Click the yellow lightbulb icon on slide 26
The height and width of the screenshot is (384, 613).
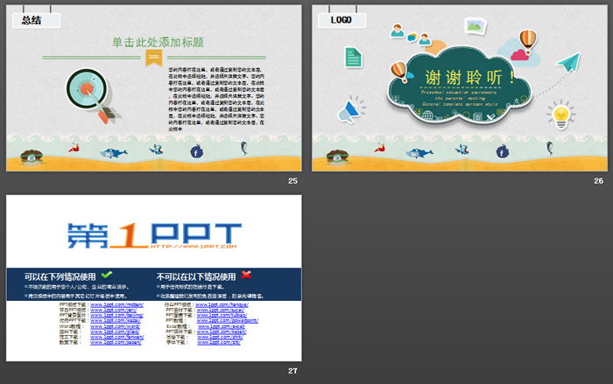pos(560,114)
